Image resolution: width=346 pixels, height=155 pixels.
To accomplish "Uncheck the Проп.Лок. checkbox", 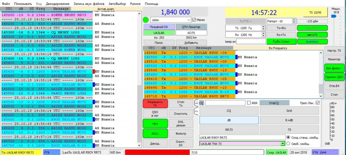I will coord(317,103).
